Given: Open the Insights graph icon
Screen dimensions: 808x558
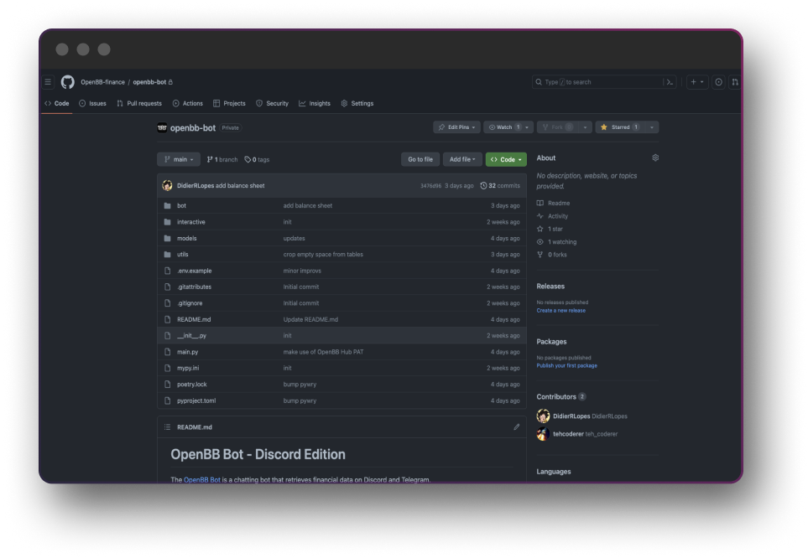Looking at the screenshot, I should click(x=300, y=103).
